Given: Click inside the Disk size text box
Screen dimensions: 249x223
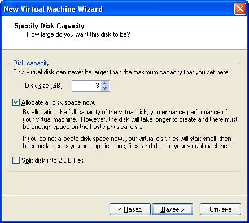Looking at the screenshot, I should pyautogui.click(x=86, y=86).
